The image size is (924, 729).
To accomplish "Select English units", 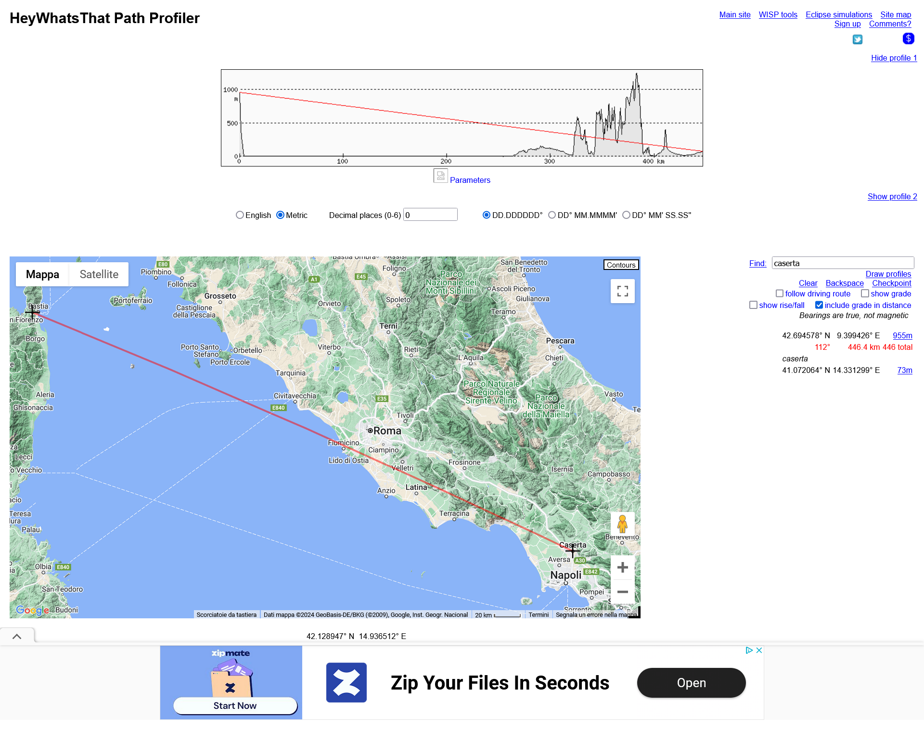I will click(x=240, y=215).
